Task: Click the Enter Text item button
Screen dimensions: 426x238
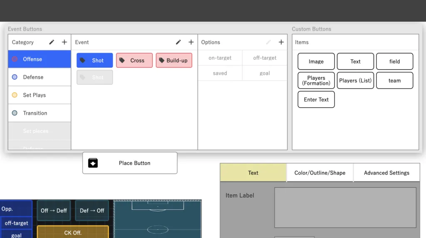Action: 316,99
